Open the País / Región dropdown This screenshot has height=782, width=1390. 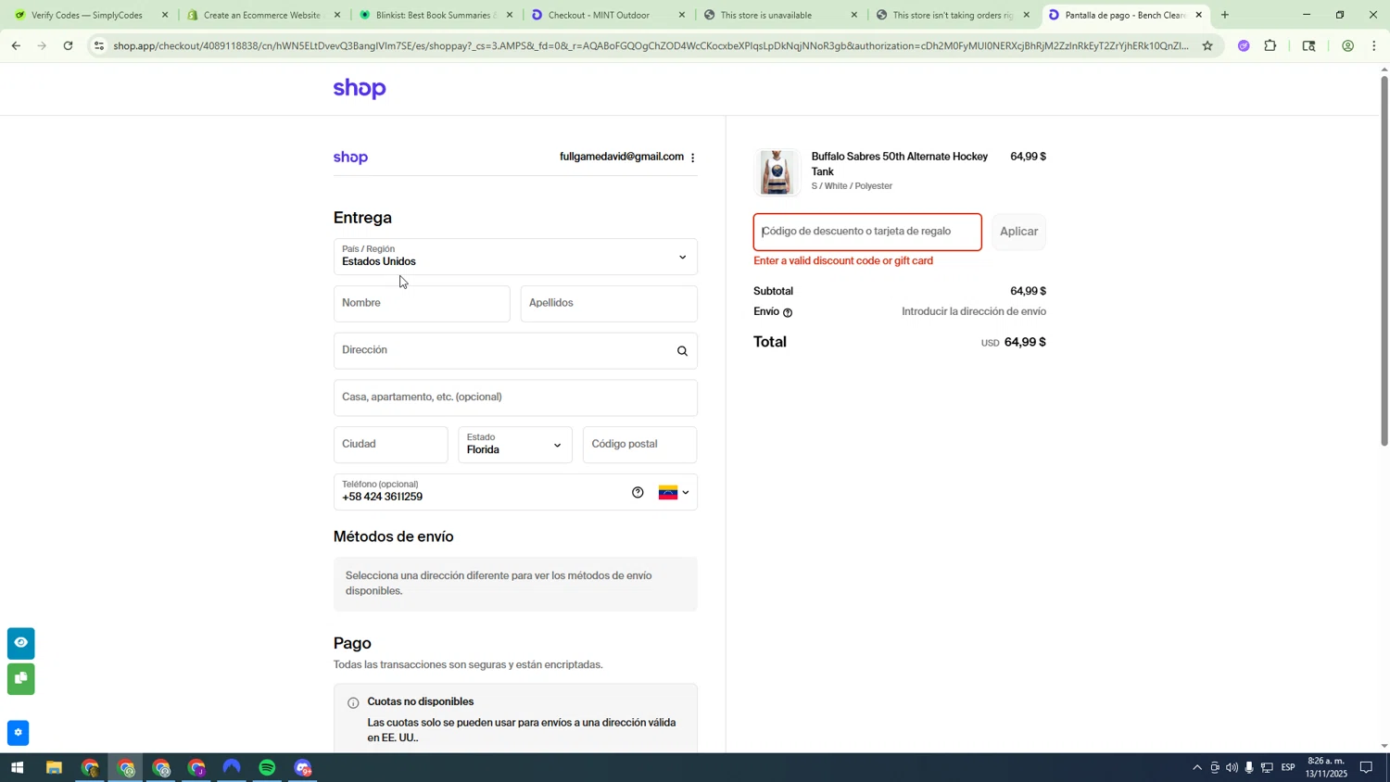(x=515, y=257)
